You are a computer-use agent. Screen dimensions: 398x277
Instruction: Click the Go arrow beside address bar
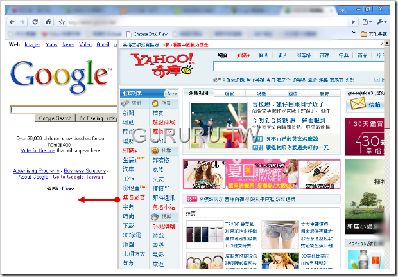coord(353,22)
